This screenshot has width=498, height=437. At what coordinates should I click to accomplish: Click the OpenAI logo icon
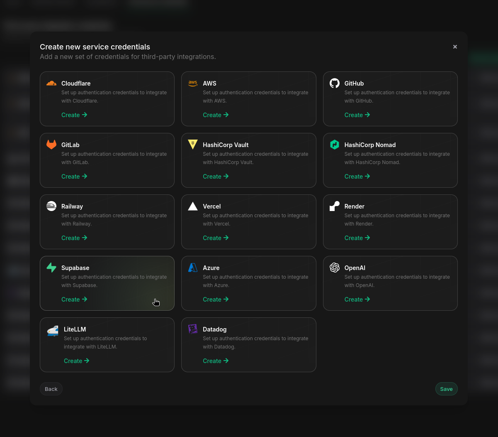(x=335, y=268)
